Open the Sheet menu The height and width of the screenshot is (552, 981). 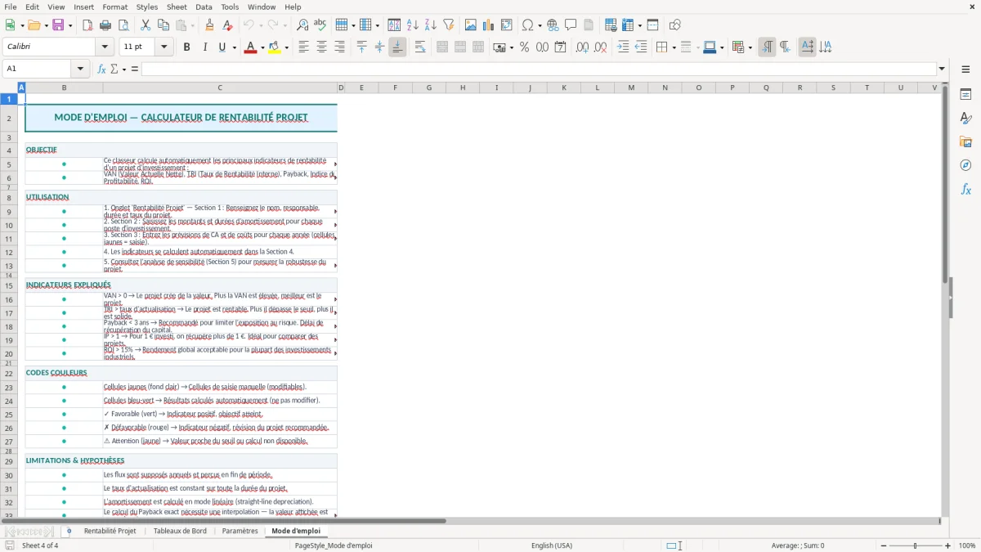177,7
